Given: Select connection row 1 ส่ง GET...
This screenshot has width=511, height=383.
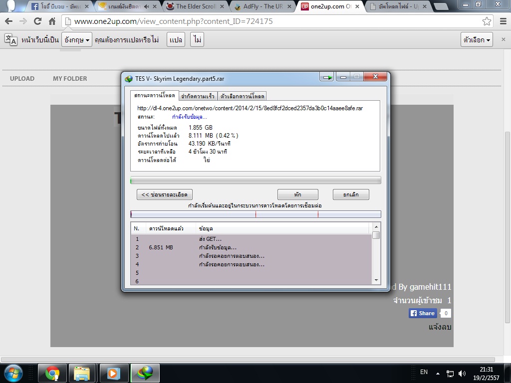Looking at the screenshot, I should [252, 239].
